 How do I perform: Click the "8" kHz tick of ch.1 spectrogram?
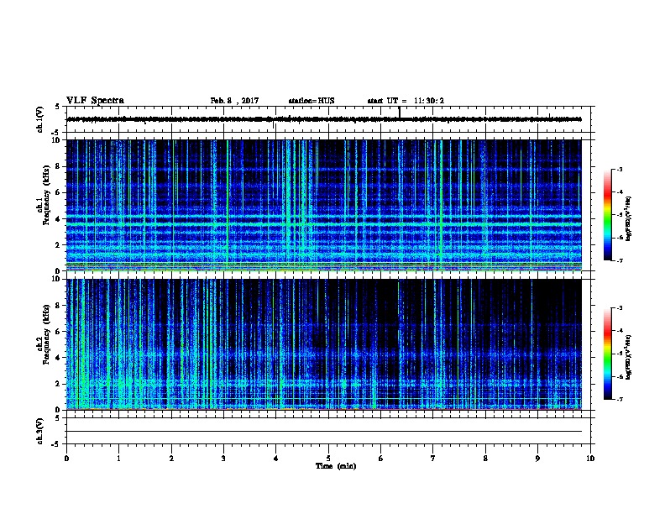[58, 166]
